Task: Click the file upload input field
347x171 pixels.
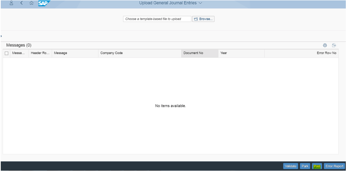Action: click(157, 19)
